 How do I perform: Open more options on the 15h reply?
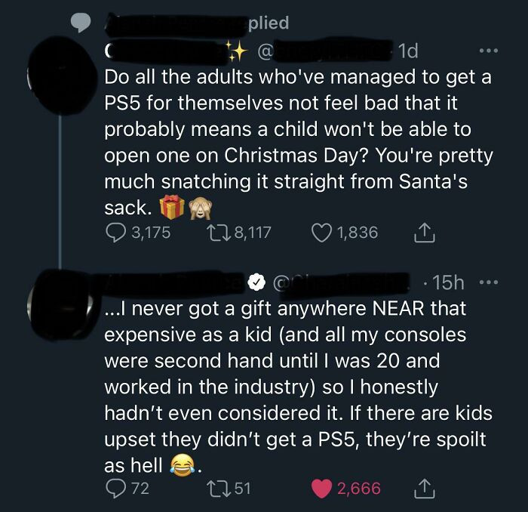tap(489, 282)
